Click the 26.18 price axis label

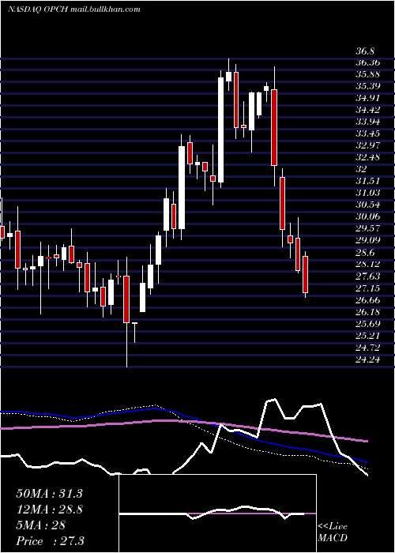(368, 312)
